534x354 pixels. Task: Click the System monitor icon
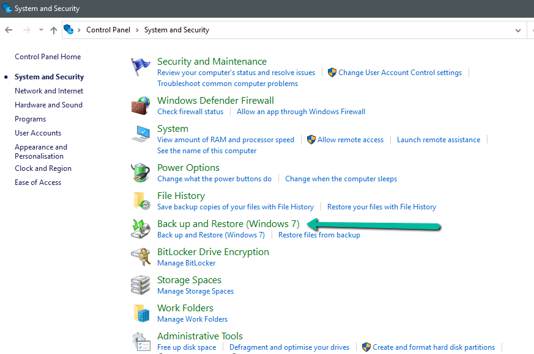click(141, 134)
